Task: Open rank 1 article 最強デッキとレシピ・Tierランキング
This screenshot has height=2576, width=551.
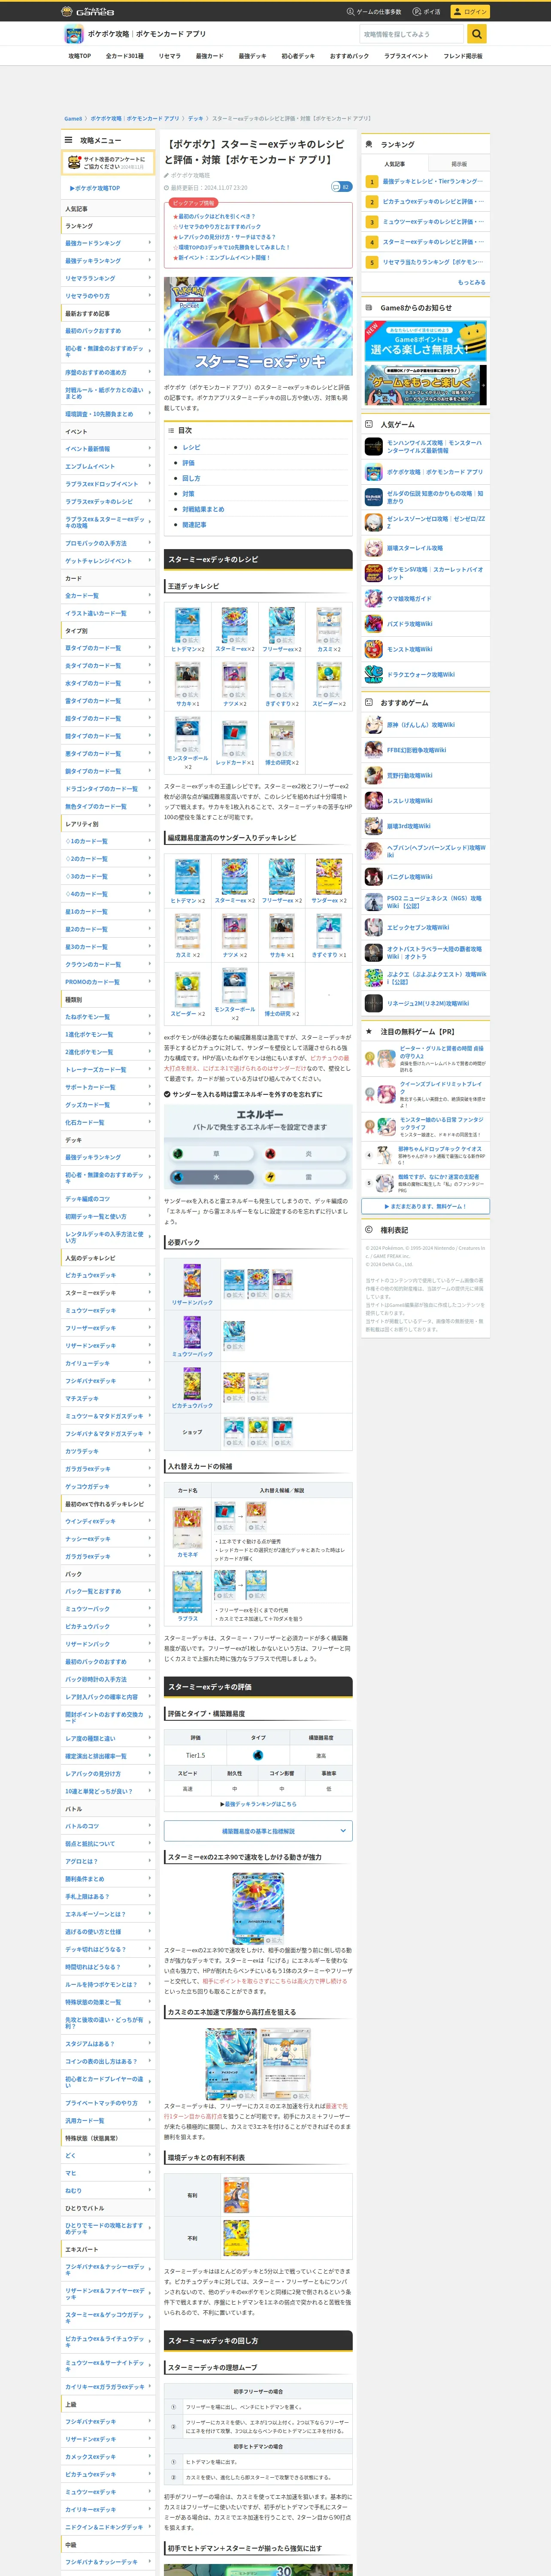Action: click(433, 181)
